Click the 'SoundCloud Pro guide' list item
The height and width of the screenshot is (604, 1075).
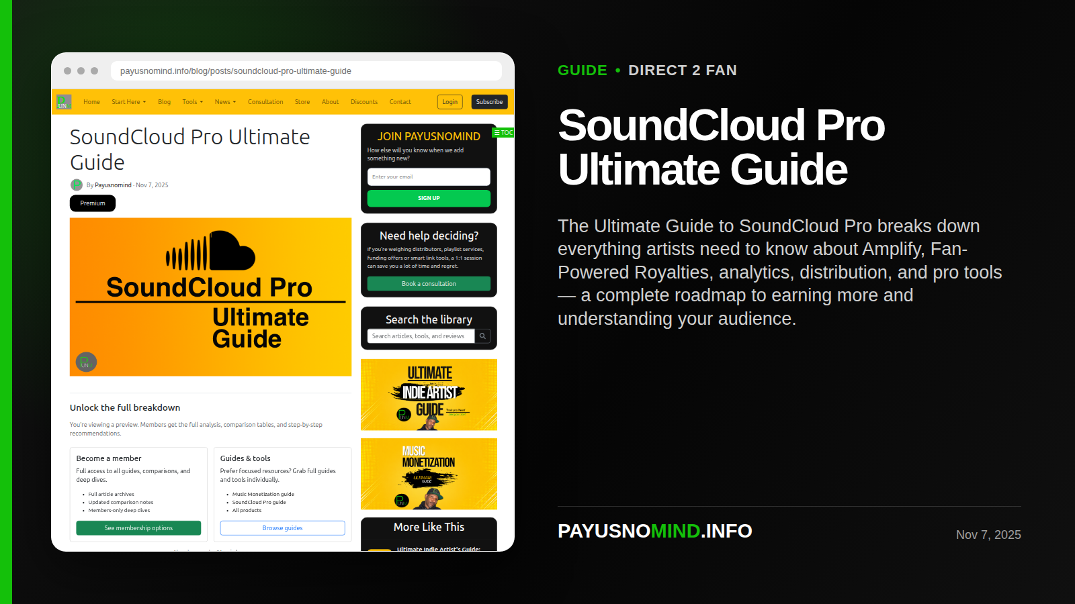pyautogui.click(x=259, y=503)
